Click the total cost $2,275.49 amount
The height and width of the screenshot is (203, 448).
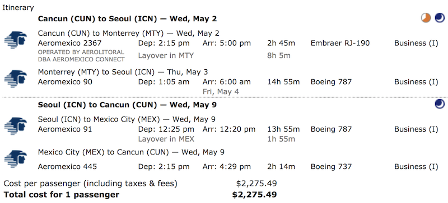[x=254, y=195]
